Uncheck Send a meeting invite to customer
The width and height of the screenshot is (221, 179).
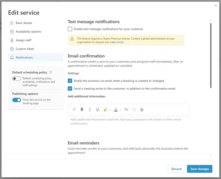[x=70, y=89]
